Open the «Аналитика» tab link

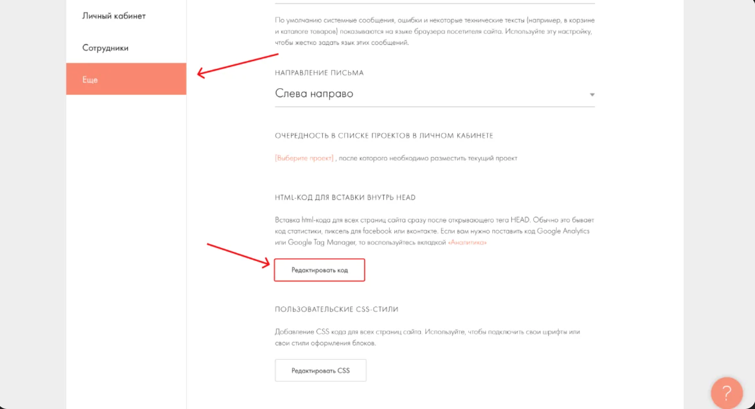coord(467,243)
